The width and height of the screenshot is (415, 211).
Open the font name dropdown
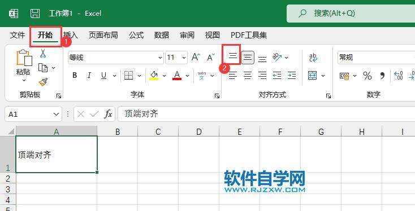(160, 58)
